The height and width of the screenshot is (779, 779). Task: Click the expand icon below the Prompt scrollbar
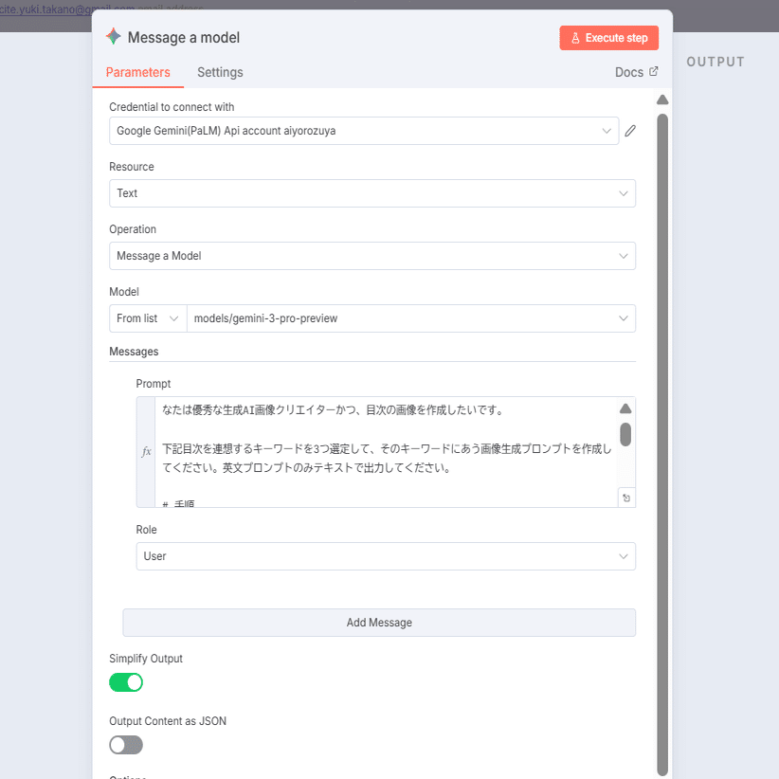pyautogui.click(x=626, y=498)
